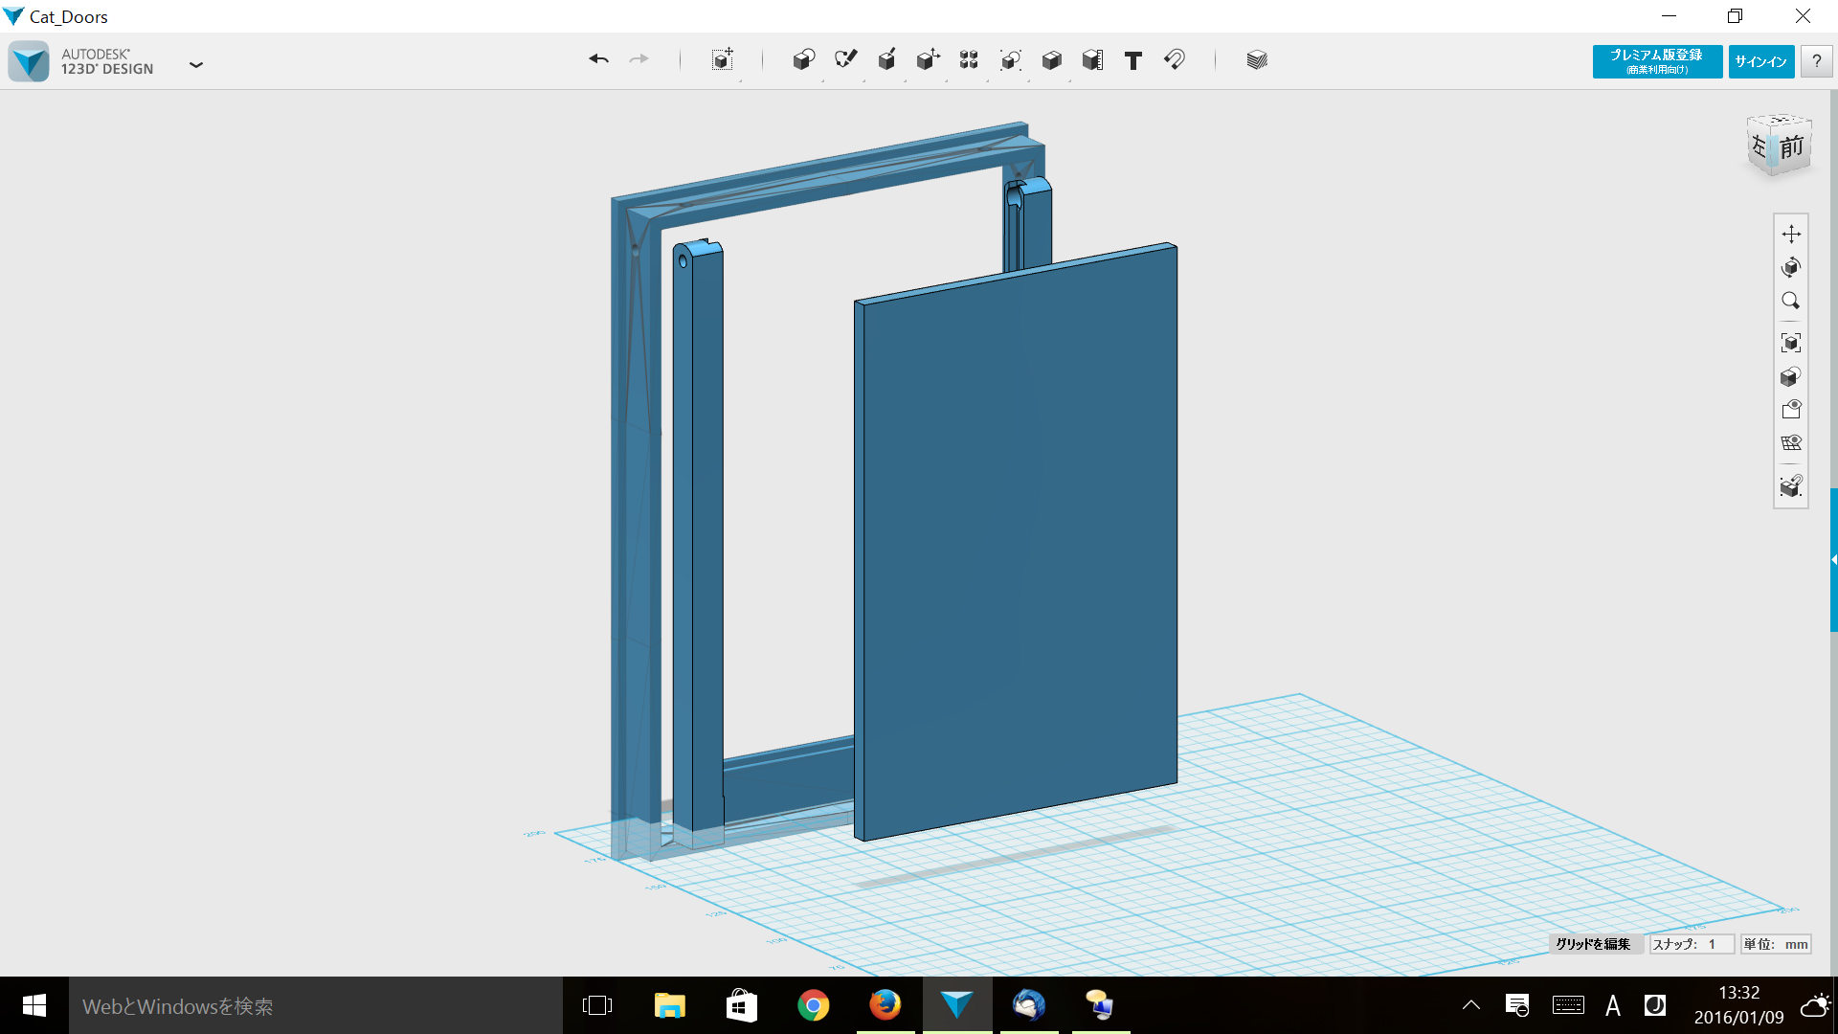Undo the last action

599,59
